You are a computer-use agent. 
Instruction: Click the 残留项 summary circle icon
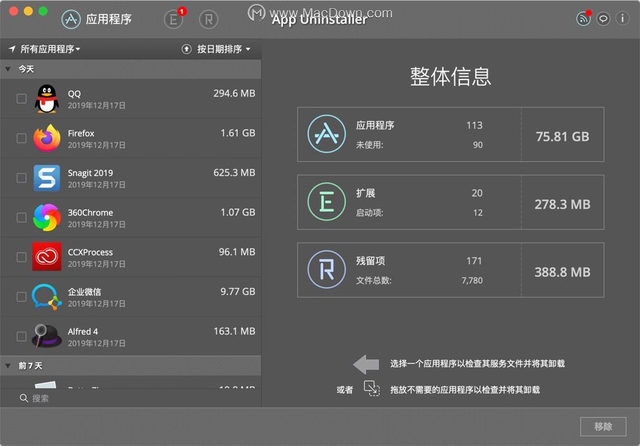326,269
